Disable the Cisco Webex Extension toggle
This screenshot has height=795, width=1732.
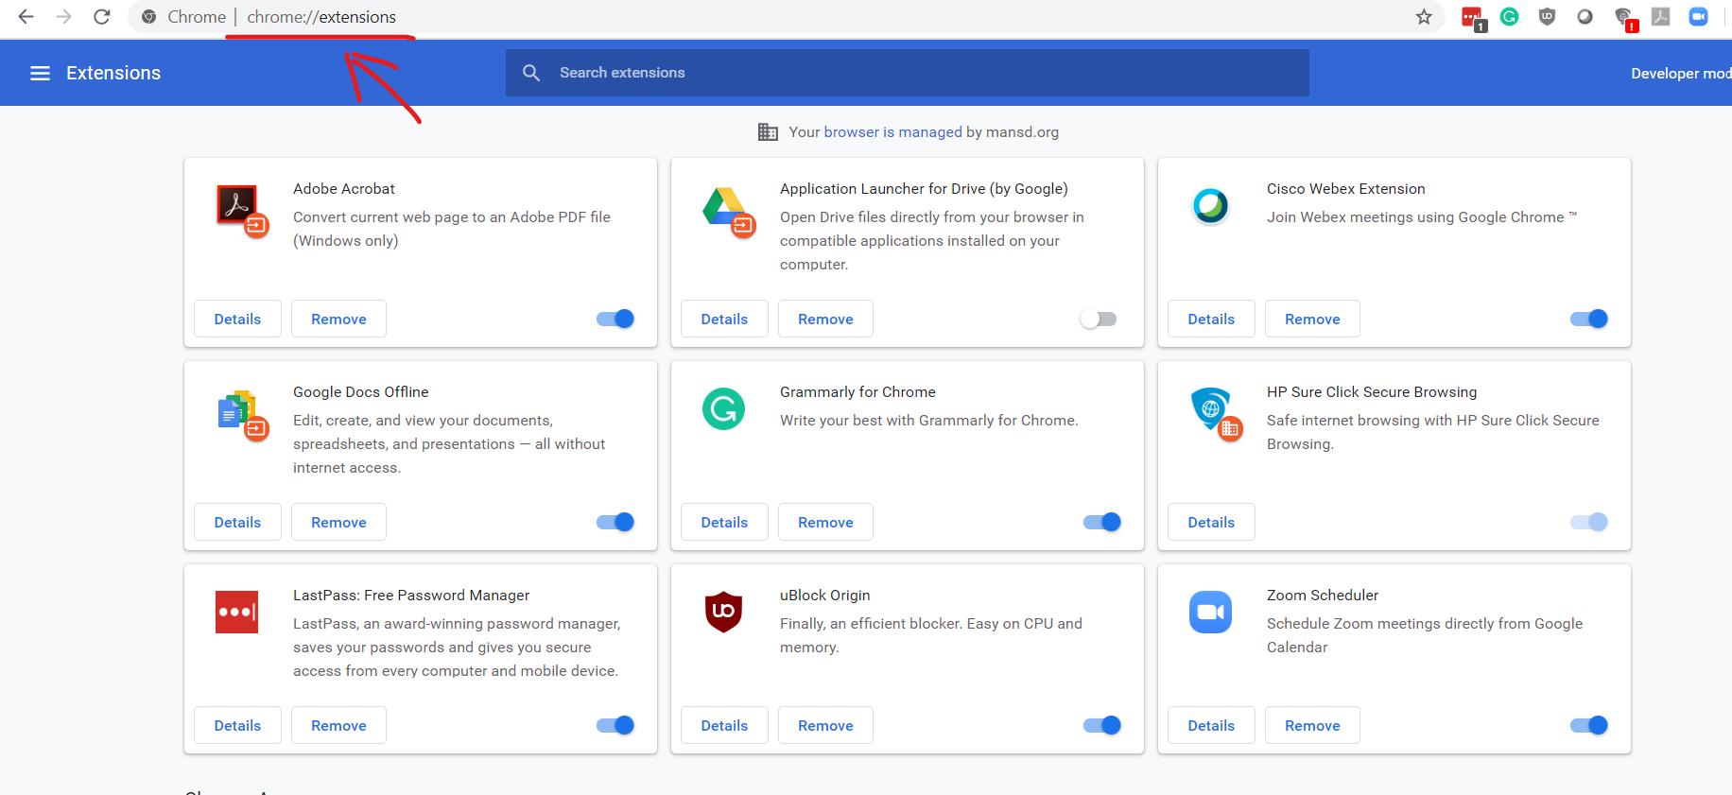tap(1589, 319)
